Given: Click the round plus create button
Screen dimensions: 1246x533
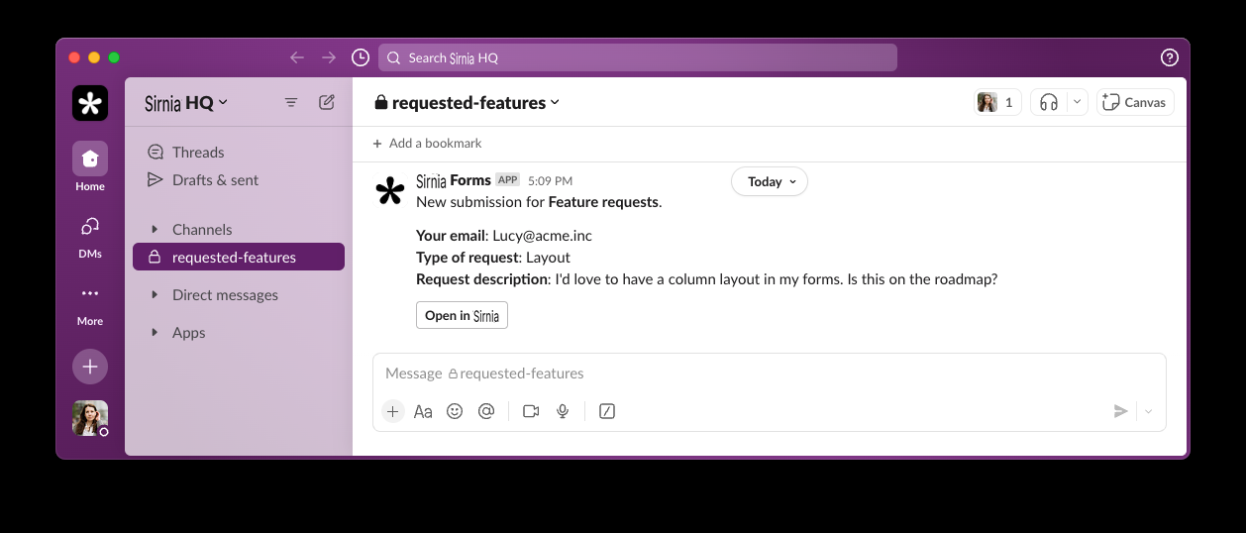Looking at the screenshot, I should [x=90, y=367].
